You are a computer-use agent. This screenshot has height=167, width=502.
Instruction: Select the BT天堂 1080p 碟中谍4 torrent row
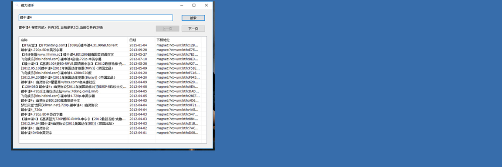110,45
